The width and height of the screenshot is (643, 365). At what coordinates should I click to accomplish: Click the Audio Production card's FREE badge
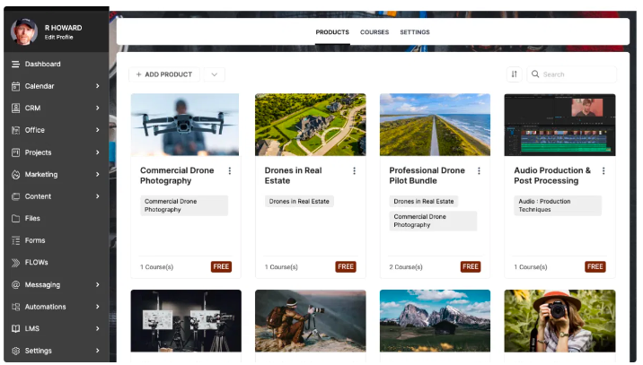(x=595, y=266)
